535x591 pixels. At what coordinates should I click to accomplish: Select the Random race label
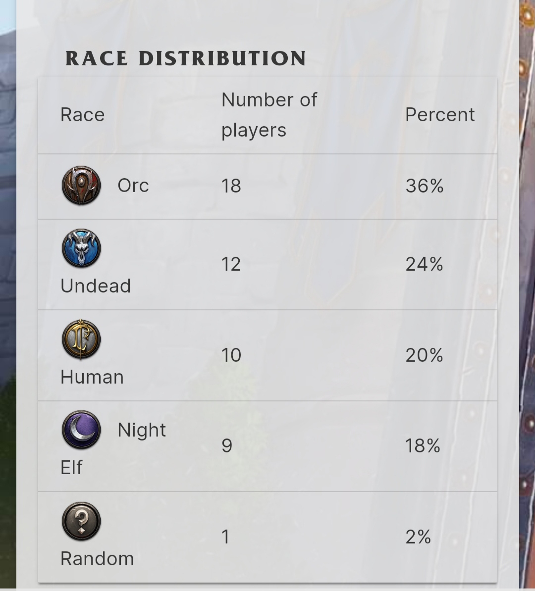click(x=98, y=559)
